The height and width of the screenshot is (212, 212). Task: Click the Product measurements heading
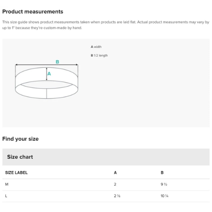point(33,11)
